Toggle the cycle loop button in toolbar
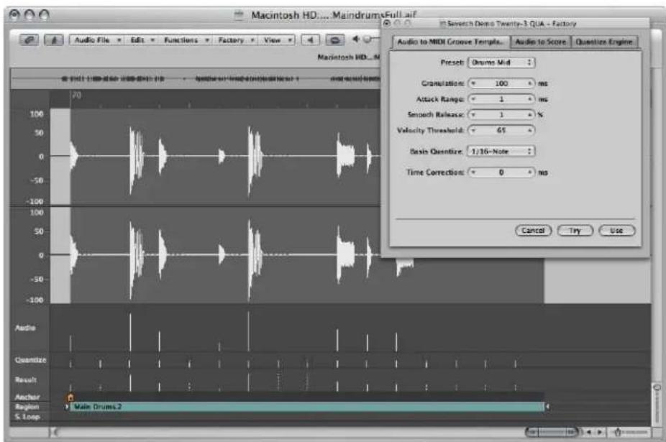Screen dimensions: 666x442 pos(334,40)
